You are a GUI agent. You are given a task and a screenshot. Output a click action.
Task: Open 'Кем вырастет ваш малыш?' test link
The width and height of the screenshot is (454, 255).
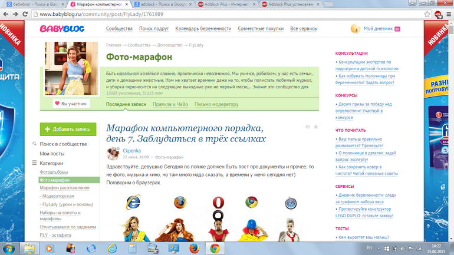tap(364, 237)
